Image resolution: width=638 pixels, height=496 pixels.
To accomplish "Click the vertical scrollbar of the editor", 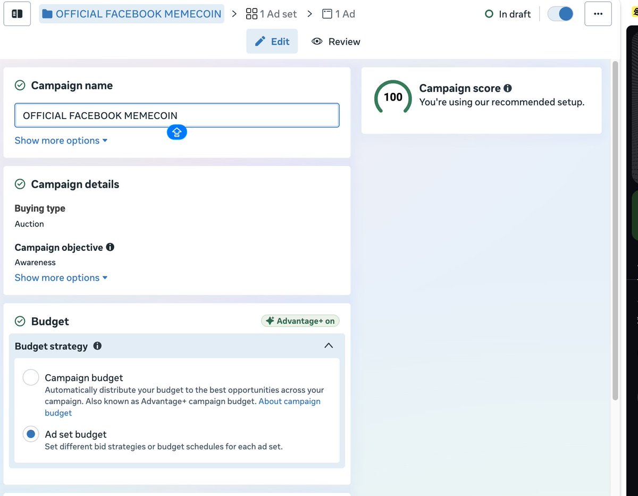I will pyautogui.click(x=615, y=230).
